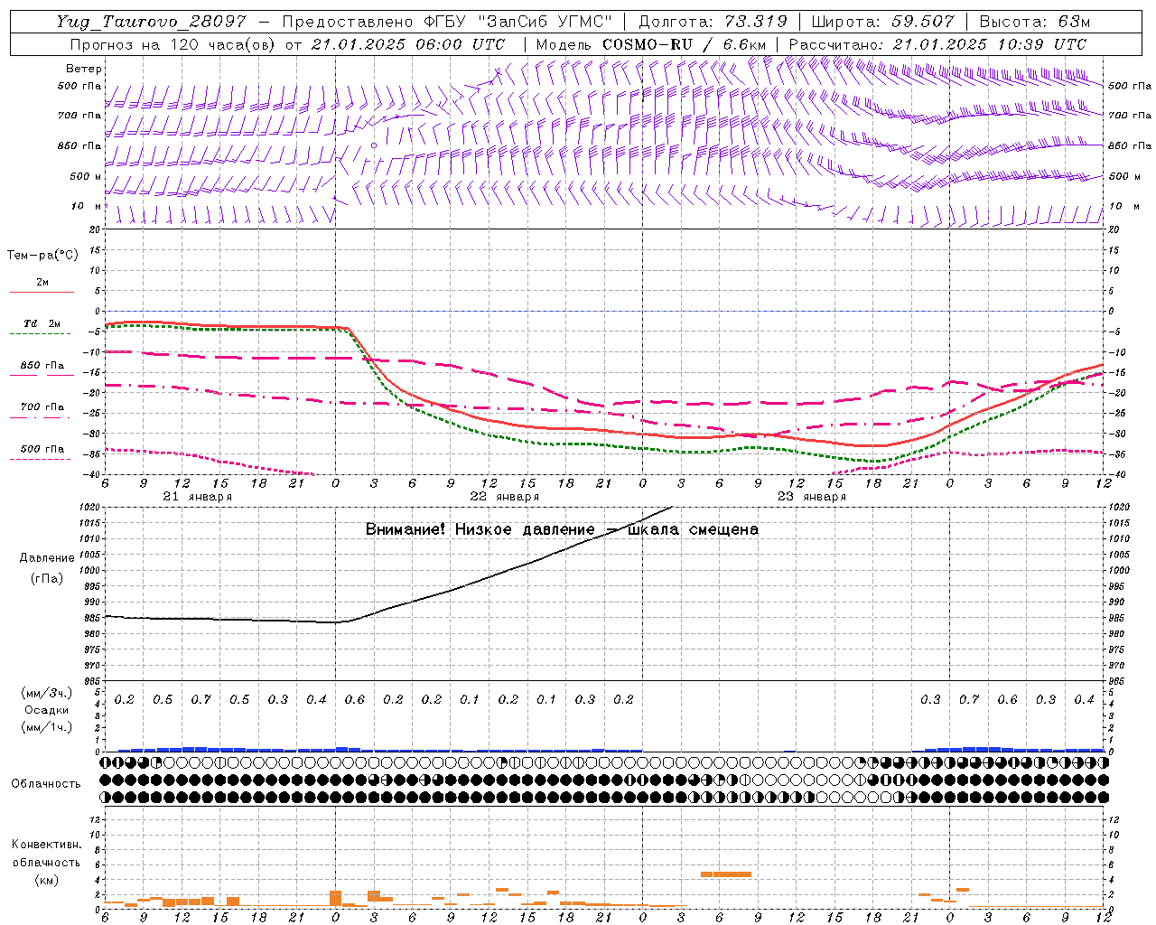The width and height of the screenshot is (1156, 925).
Task: Click the Широта: 59.507 header field
Action: (x=882, y=22)
